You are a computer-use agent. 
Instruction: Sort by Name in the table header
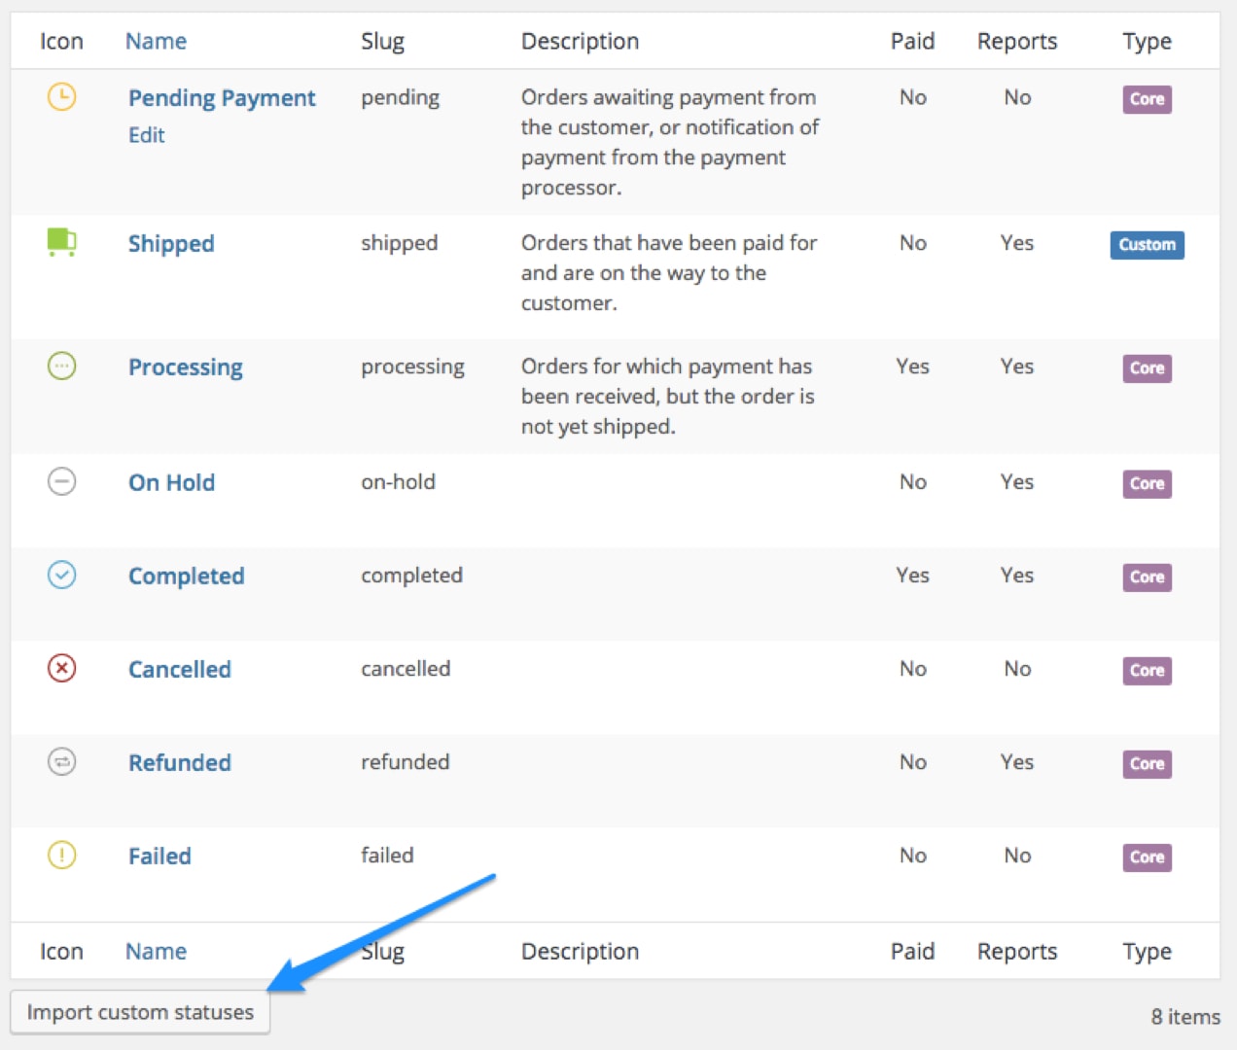[x=156, y=41]
